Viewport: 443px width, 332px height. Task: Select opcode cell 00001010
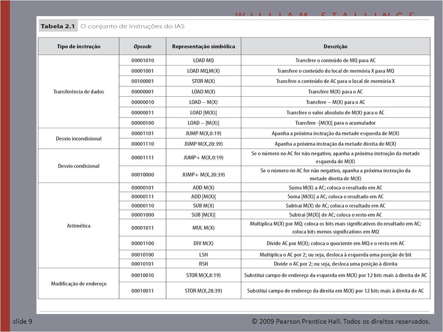(143, 60)
